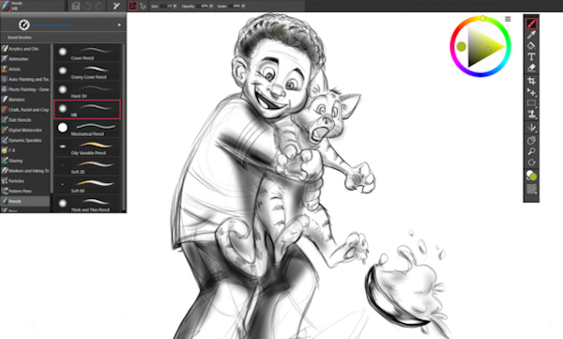Click the main and additional color swatch
Image resolution: width=563 pixels, height=339 pixels.
(531, 176)
